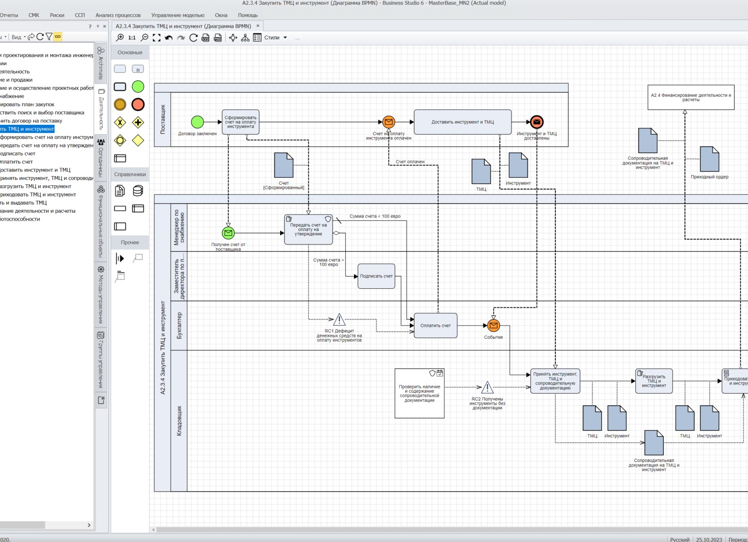Open the Вид dropdown in navigator
This screenshot has width=748, height=542.
(x=18, y=37)
